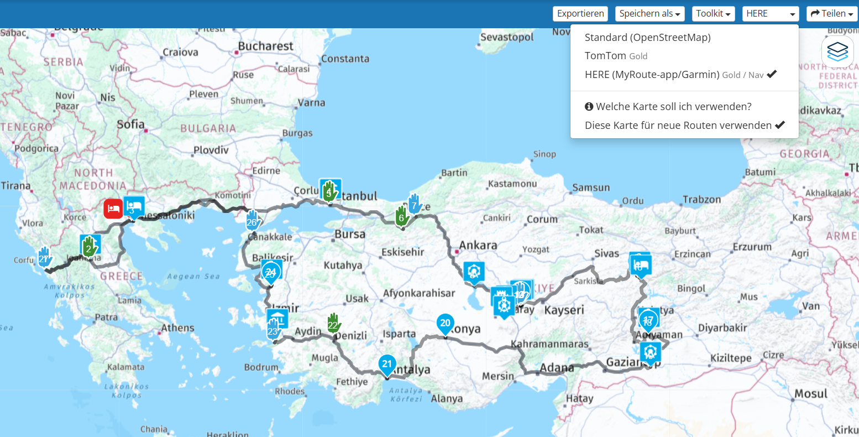Viewport: 859px width, 437px height.
Task: Select green hand waypoint 6 marker
Action: click(402, 217)
